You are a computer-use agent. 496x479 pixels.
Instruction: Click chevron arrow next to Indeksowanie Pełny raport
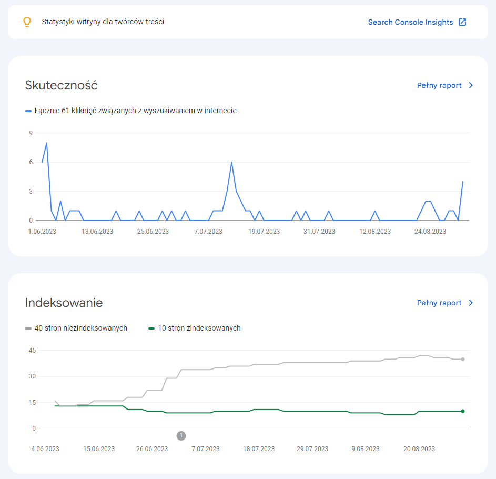(x=471, y=303)
